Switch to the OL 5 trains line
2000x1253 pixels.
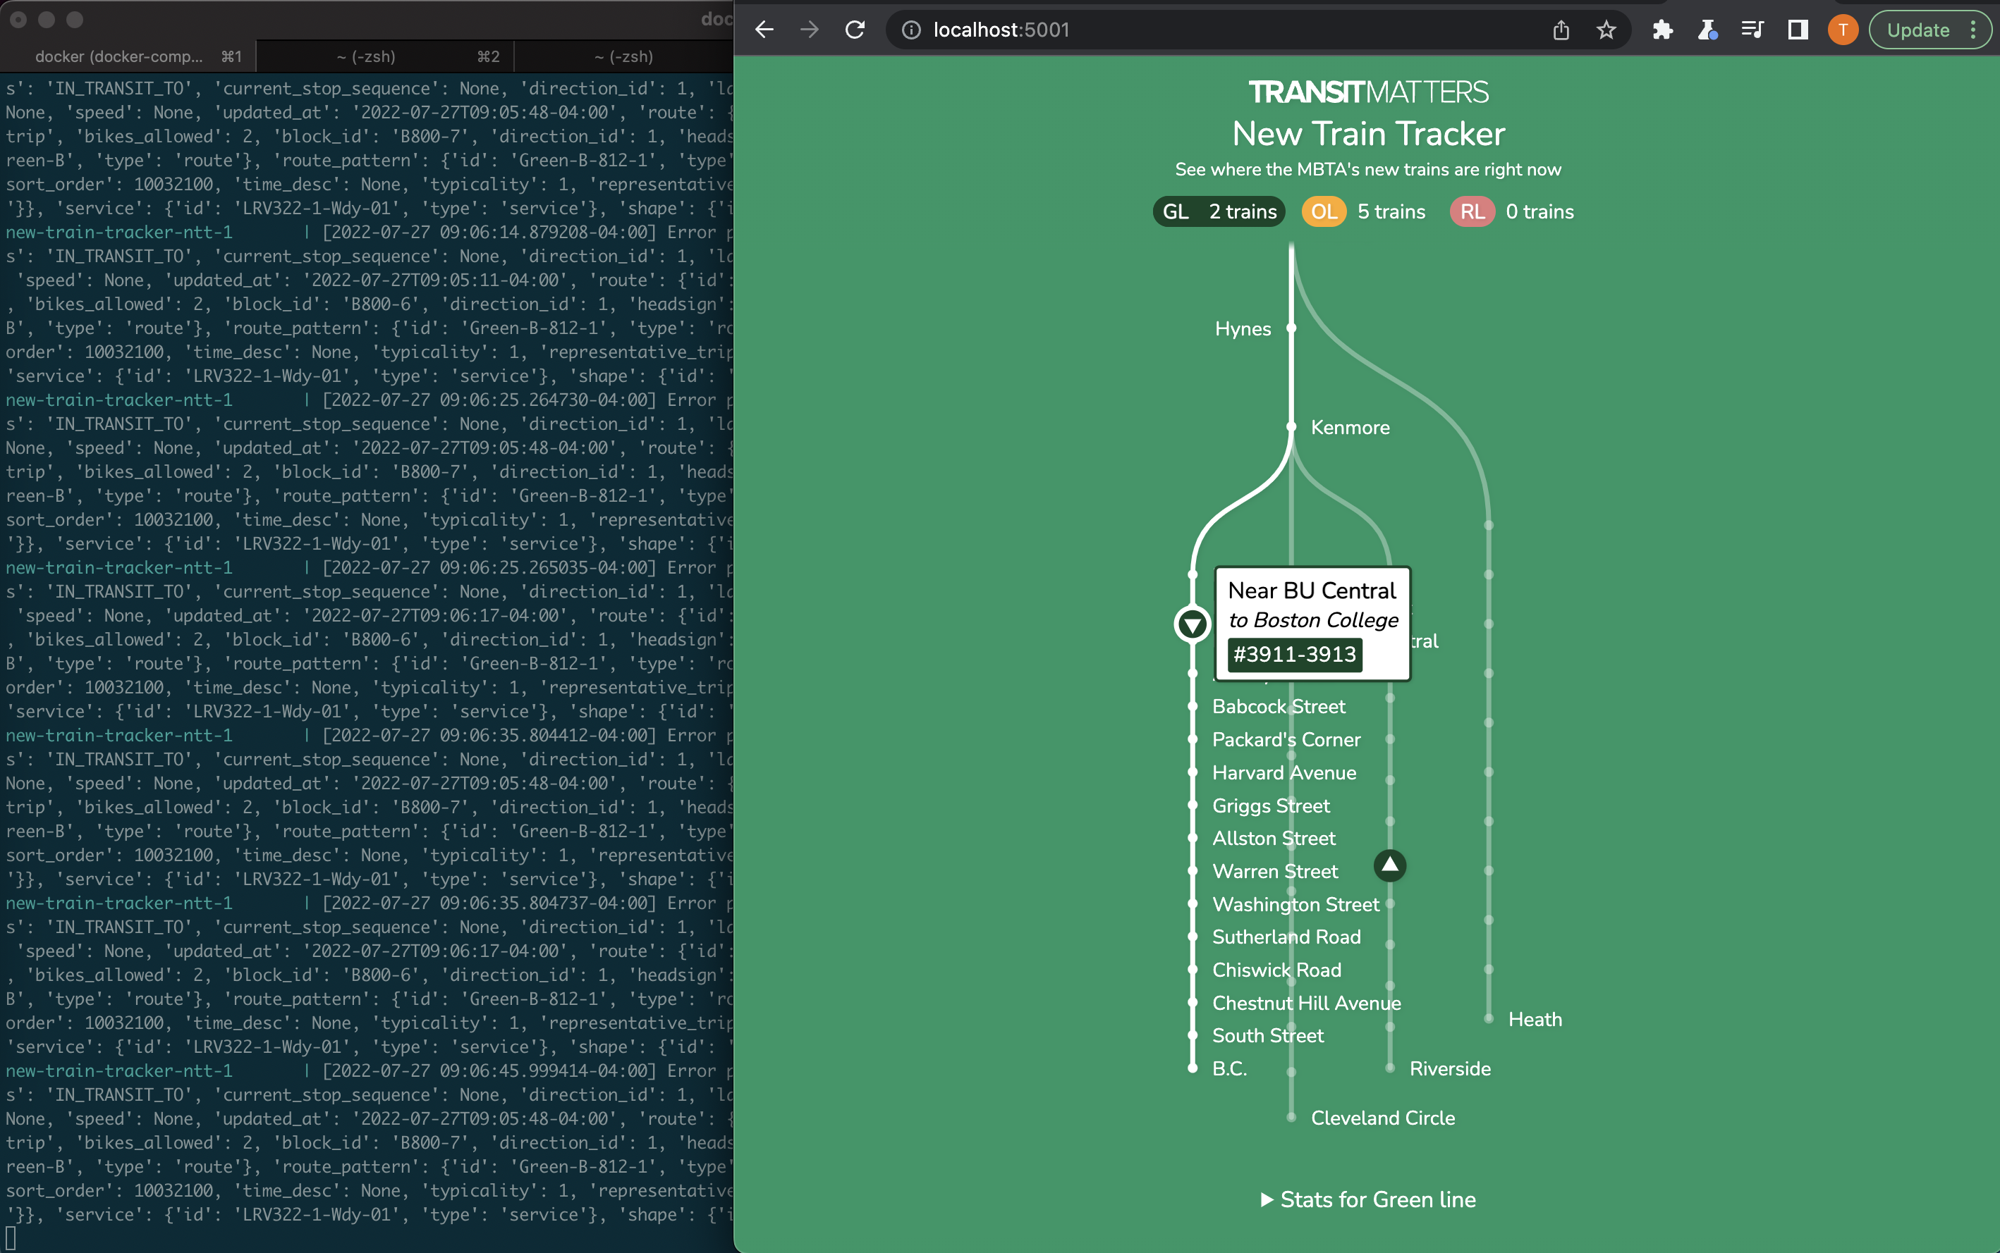point(1364,211)
